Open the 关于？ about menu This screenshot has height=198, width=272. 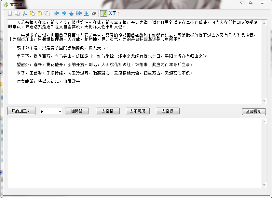point(113,13)
